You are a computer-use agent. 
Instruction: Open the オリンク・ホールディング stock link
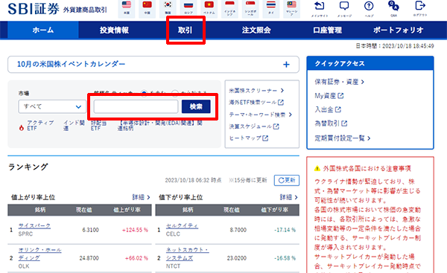[x=40, y=254]
